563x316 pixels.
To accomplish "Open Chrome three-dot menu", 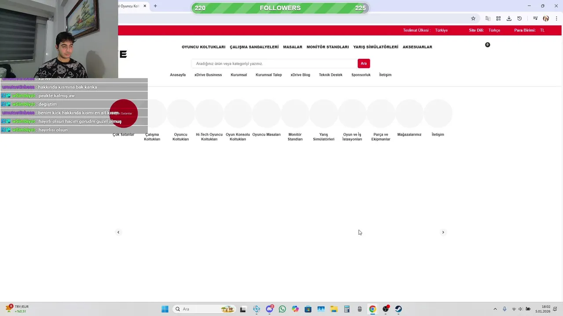I will [x=556, y=18].
